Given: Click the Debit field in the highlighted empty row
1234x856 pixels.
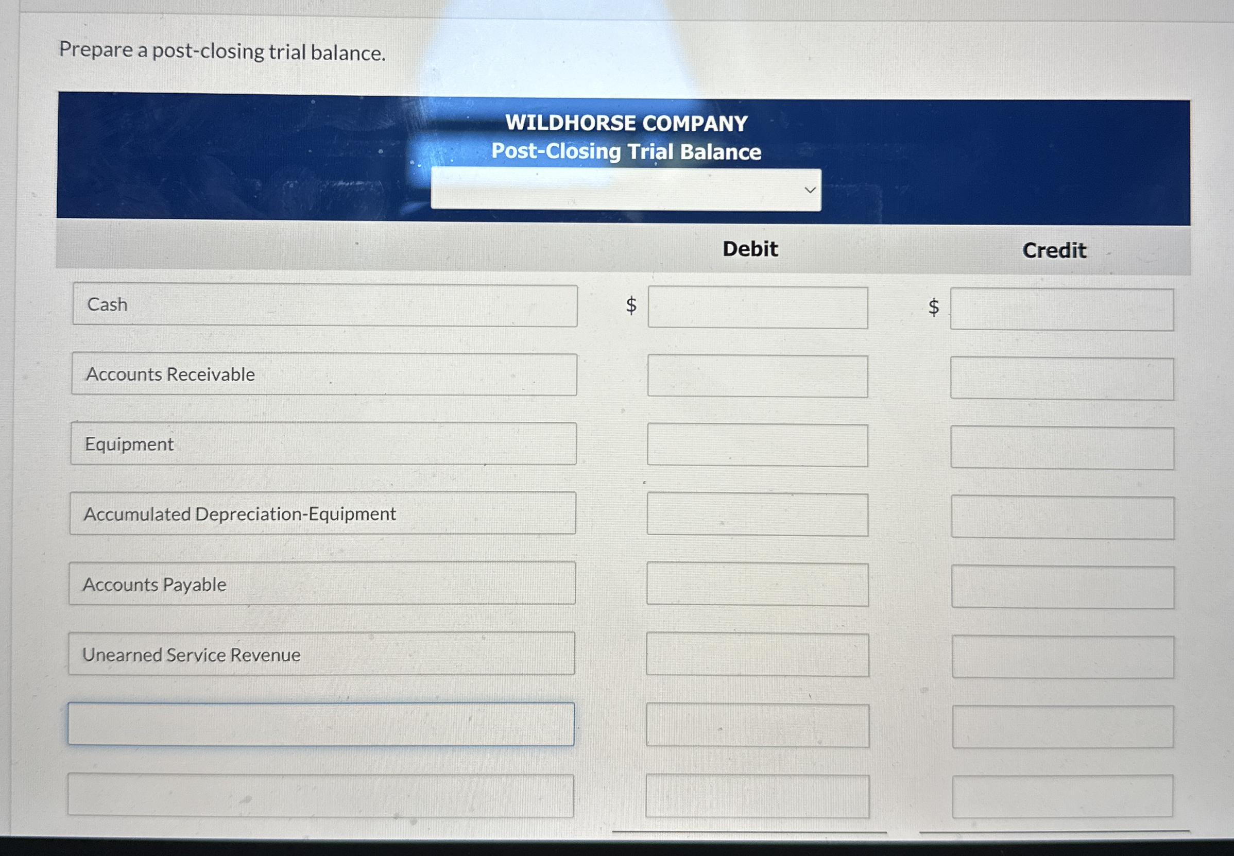Looking at the screenshot, I should point(758,725).
